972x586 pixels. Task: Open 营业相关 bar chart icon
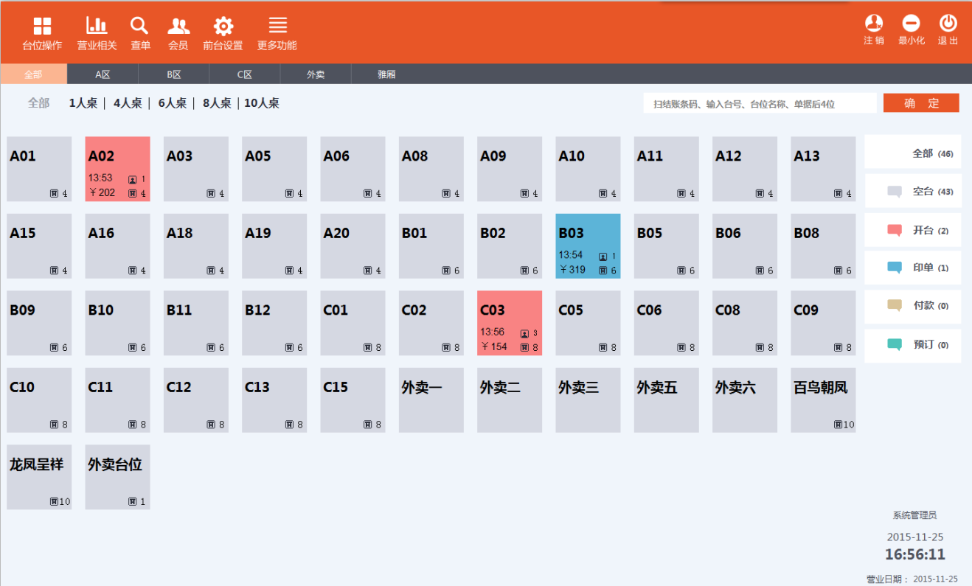coord(97,26)
